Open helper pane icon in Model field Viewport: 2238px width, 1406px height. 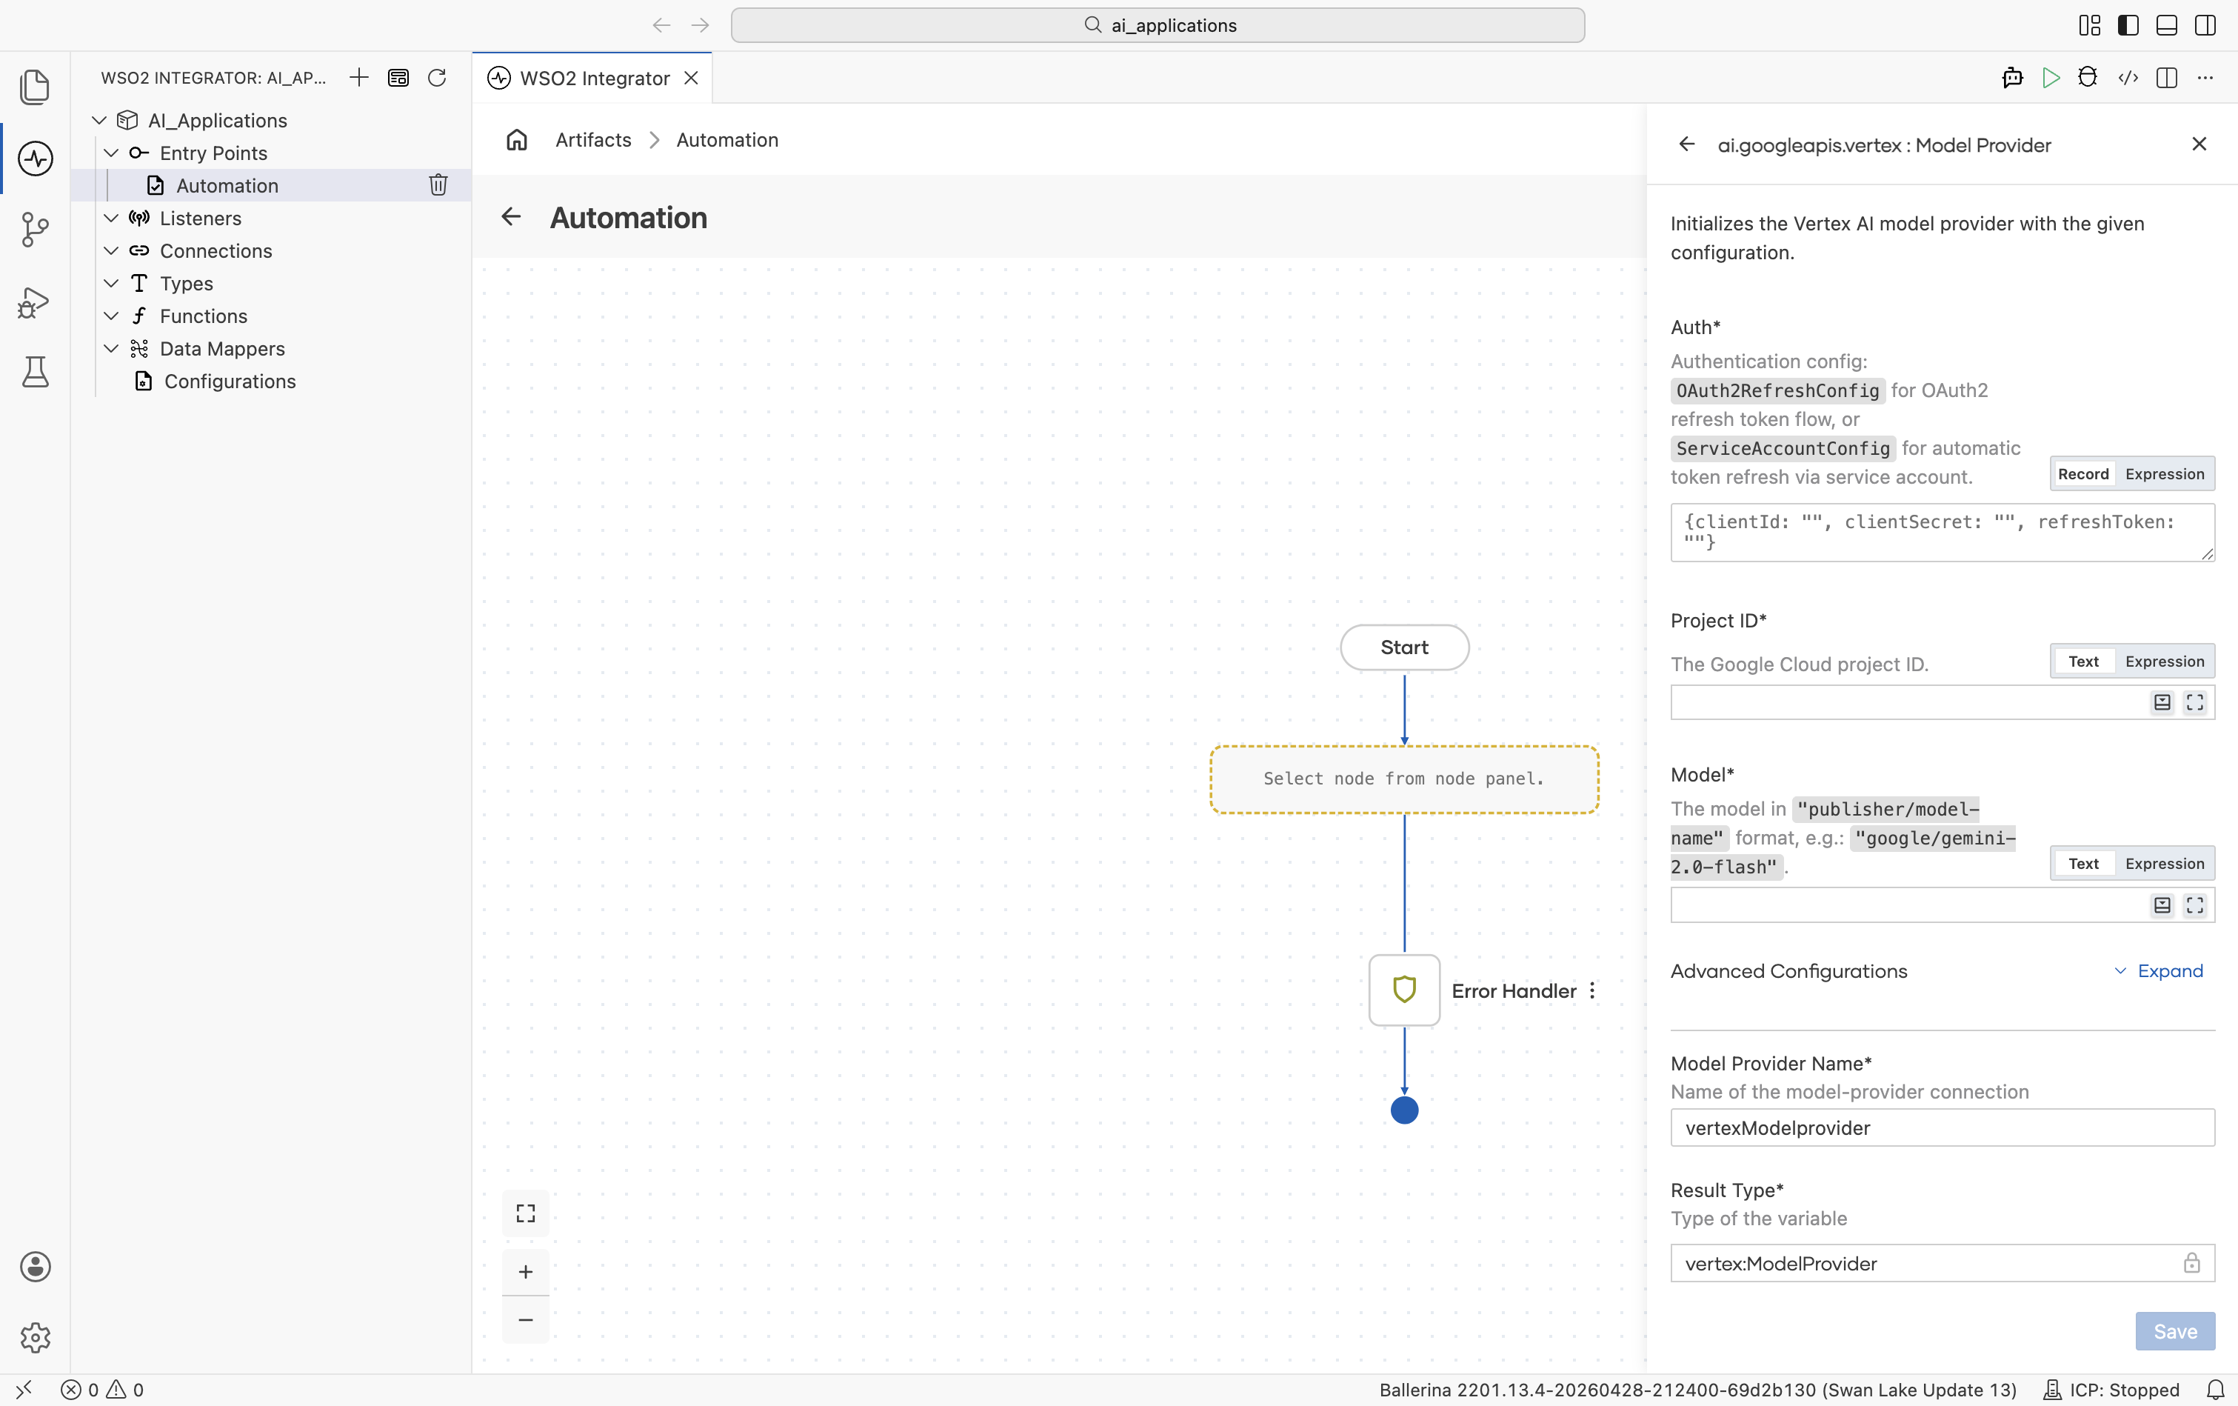tap(2162, 904)
